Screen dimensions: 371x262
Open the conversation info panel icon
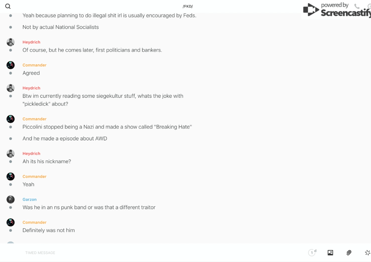click(369, 6)
